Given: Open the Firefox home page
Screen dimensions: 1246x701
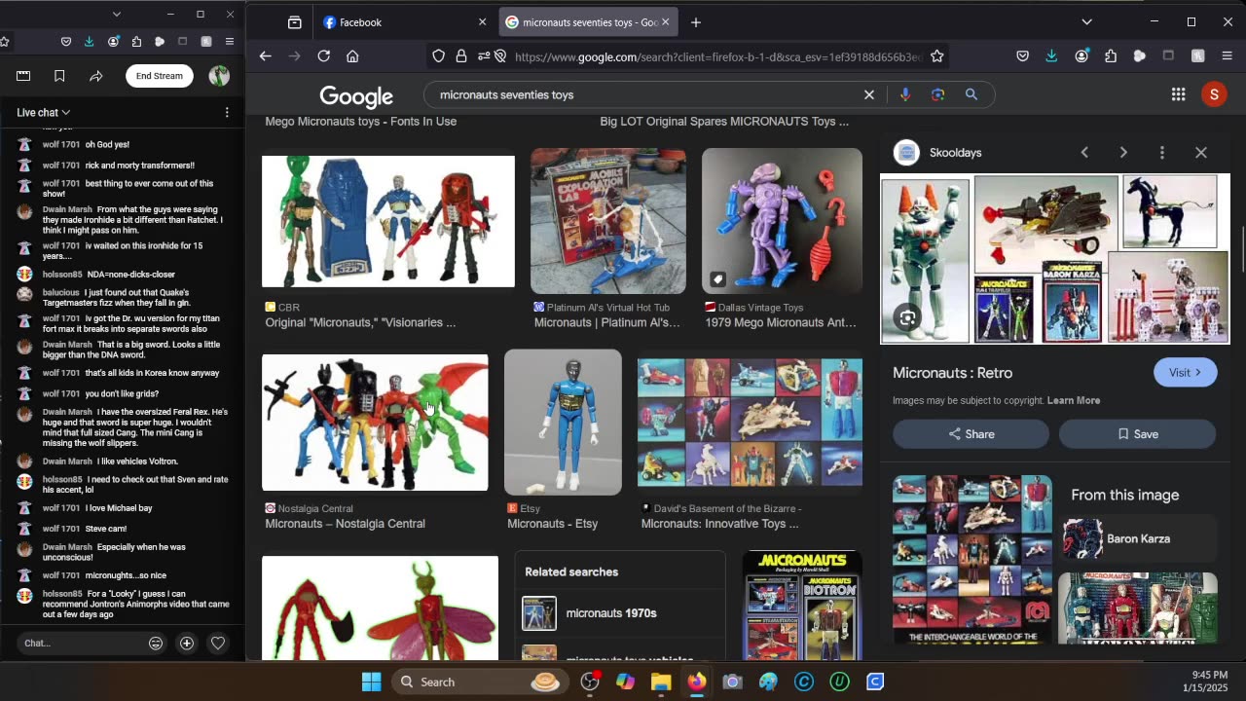Looking at the screenshot, I should tap(352, 56).
